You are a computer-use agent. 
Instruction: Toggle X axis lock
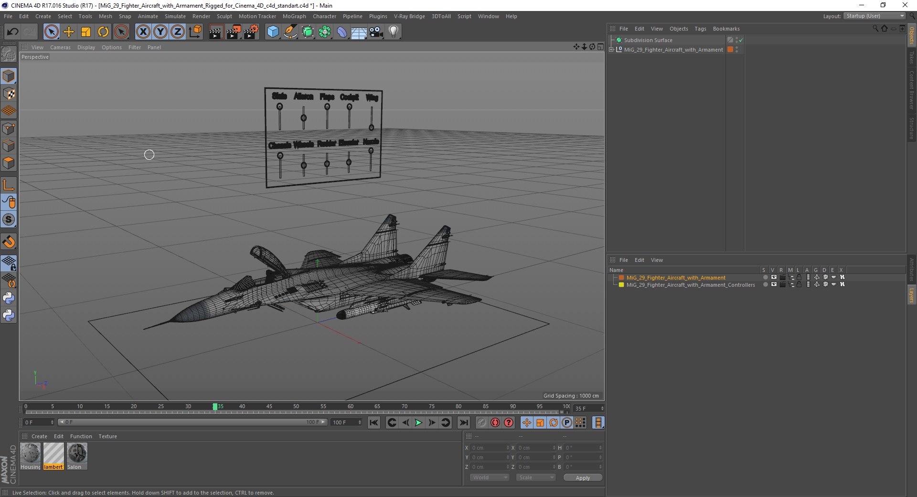pyautogui.click(x=143, y=32)
